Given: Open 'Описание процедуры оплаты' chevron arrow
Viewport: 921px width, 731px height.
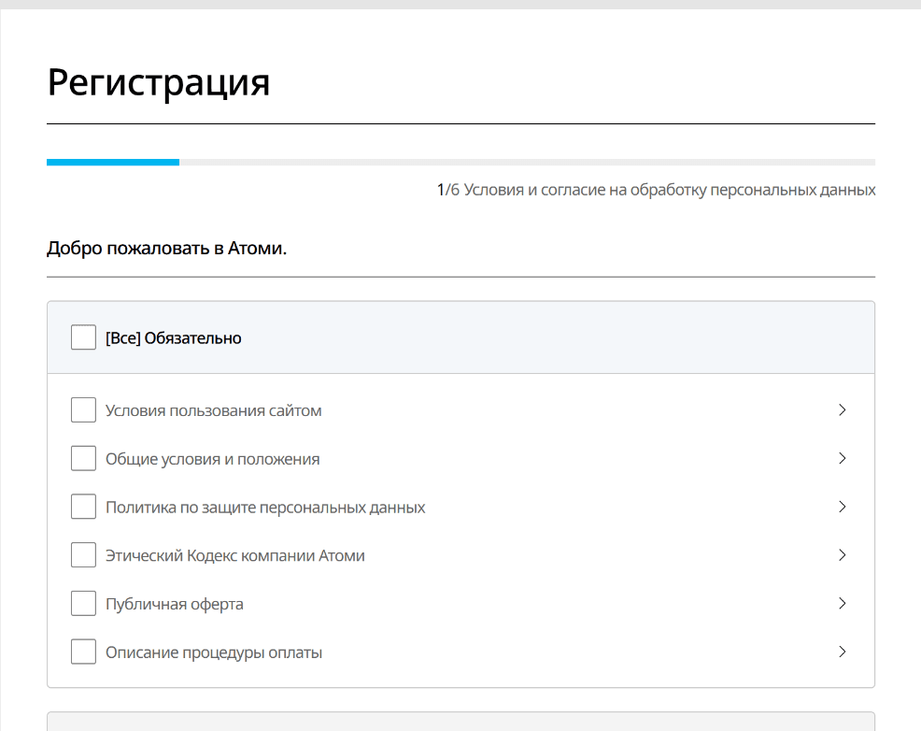Looking at the screenshot, I should click(x=843, y=652).
